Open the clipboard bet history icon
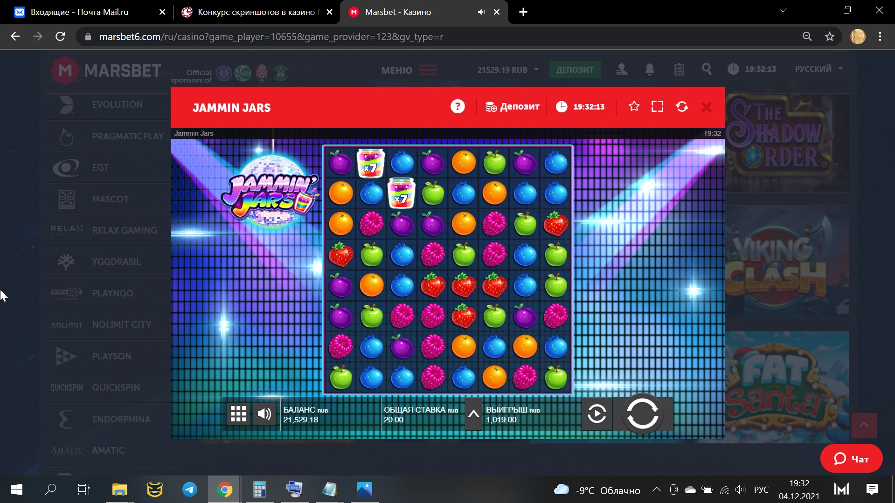This screenshot has height=503, width=895. (679, 69)
